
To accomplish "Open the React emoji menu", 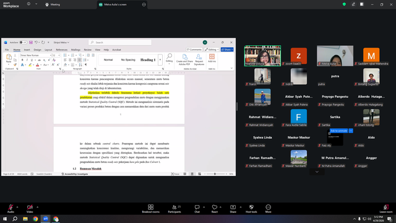I will point(215,209).
